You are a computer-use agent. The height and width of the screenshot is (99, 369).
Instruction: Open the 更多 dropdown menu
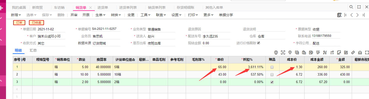208,15
